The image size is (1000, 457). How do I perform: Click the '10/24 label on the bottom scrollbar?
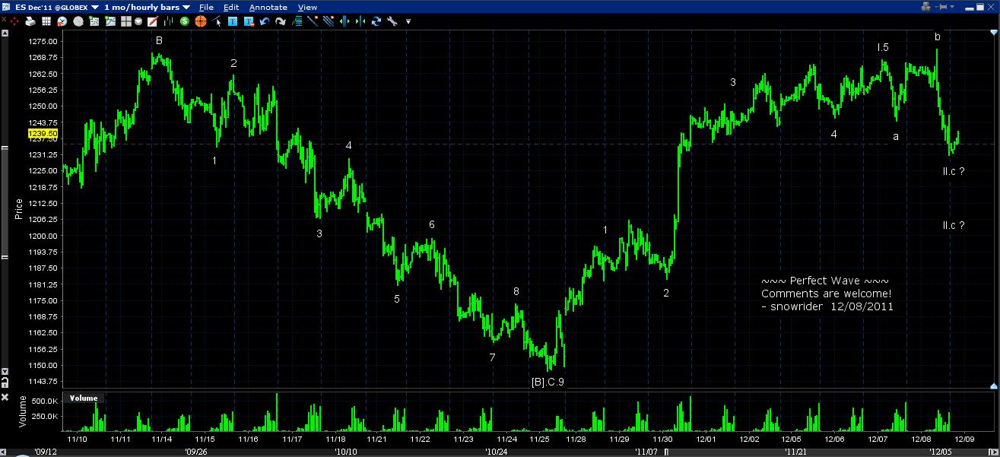point(495,451)
